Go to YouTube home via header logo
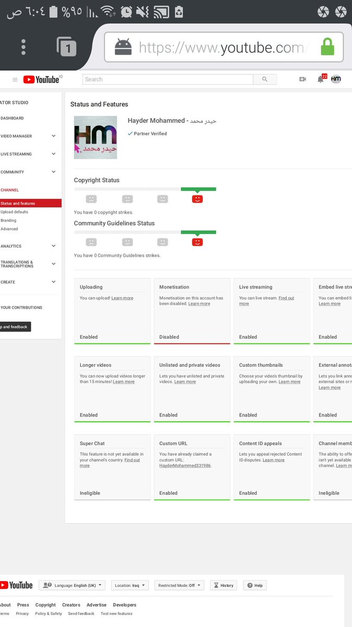Image resolution: width=352 pixels, height=627 pixels. click(x=42, y=79)
